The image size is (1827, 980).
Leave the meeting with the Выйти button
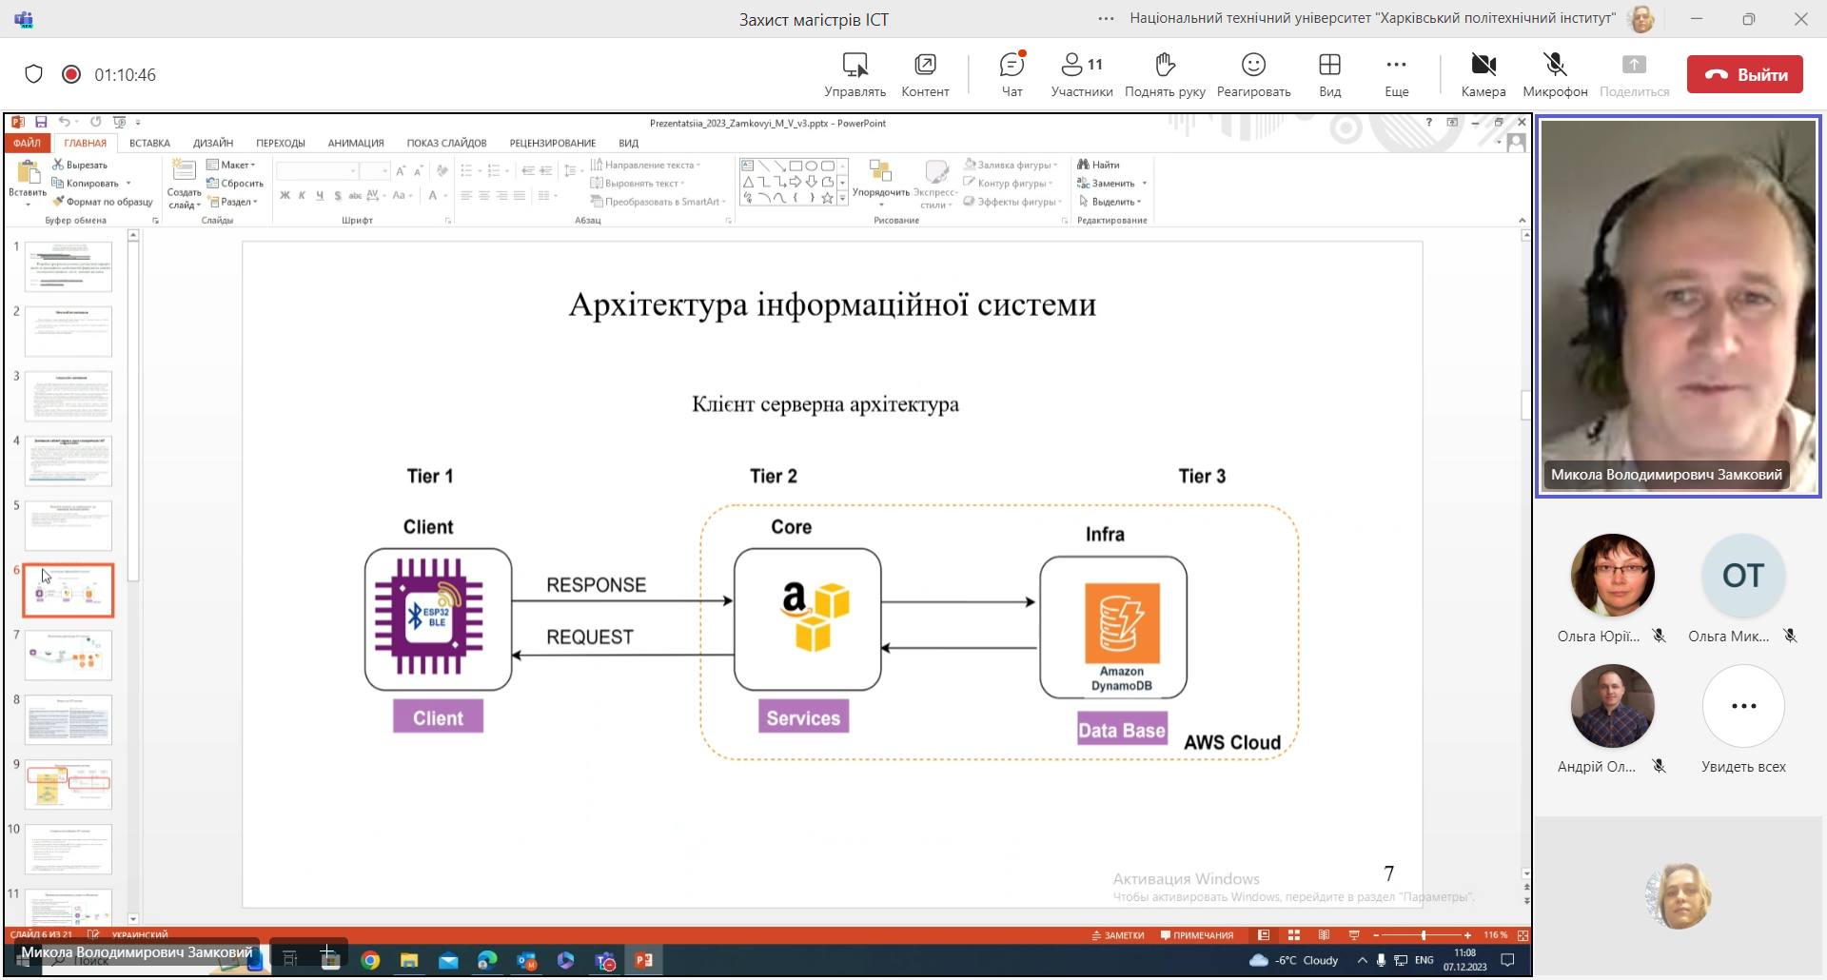click(1744, 74)
